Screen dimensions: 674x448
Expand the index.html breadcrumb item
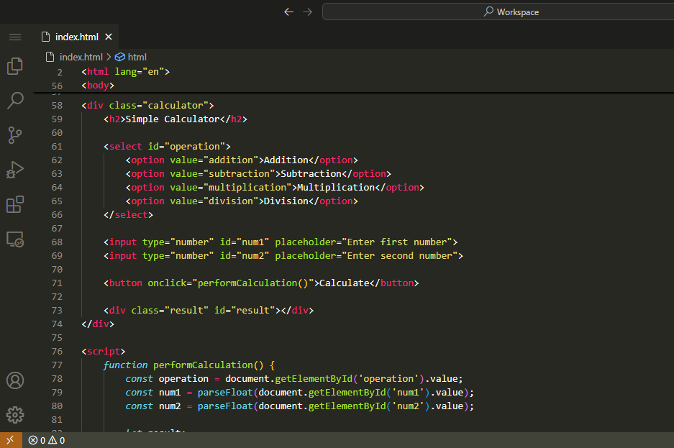pyautogui.click(x=81, y=57)
